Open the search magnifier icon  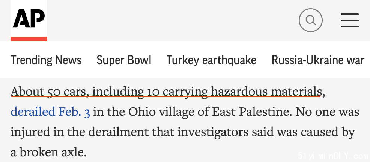tap(311, 20)
